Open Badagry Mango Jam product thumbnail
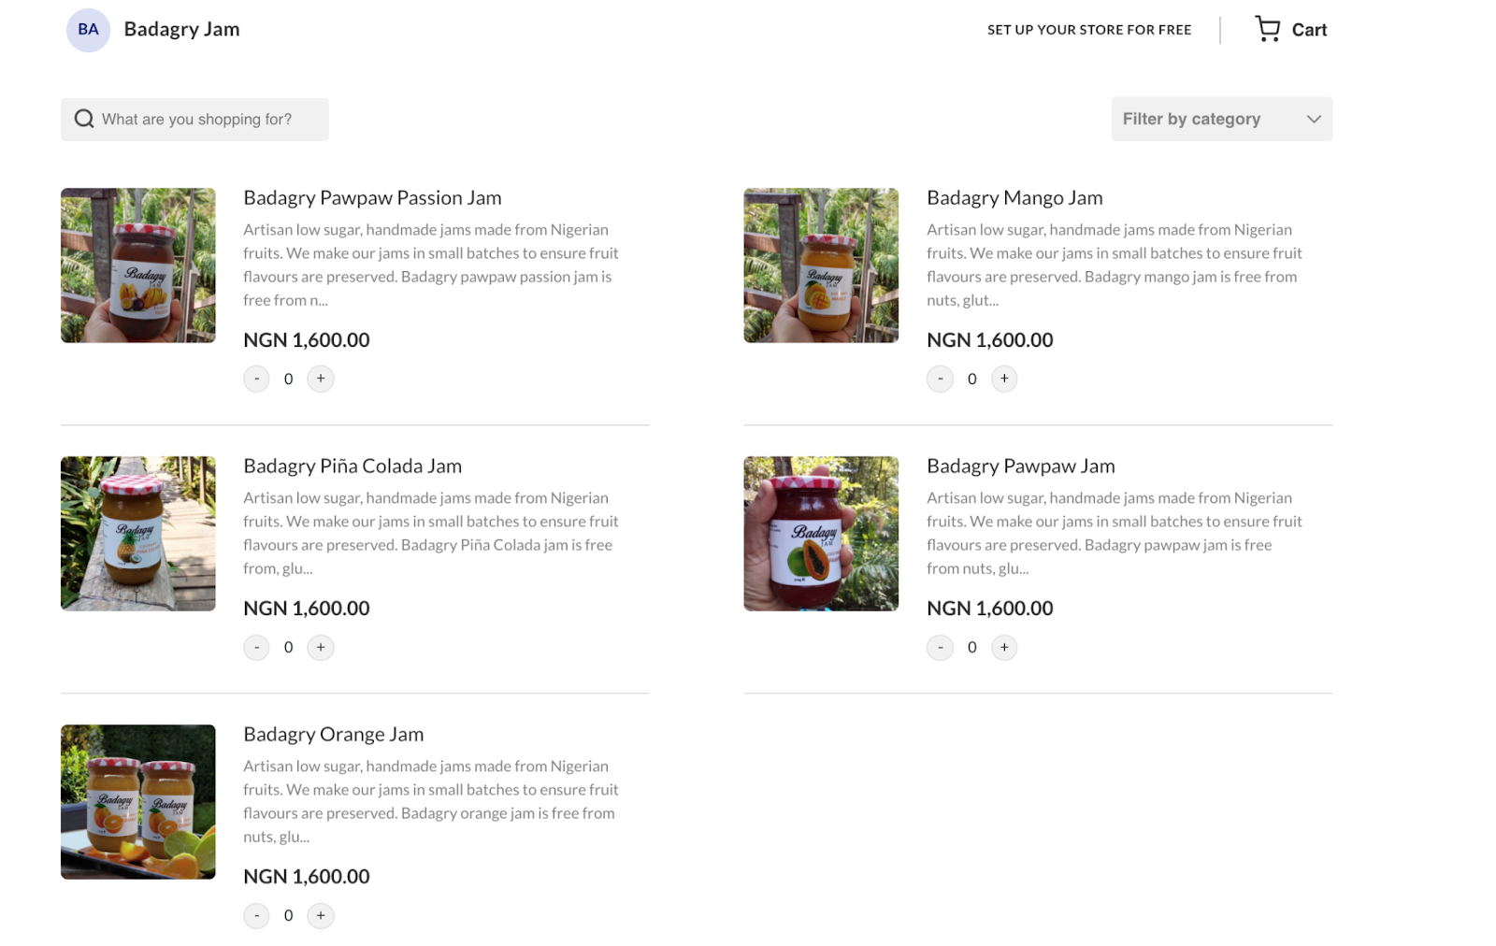Viewport: 1496px width, 946px height. click(821, 265)
